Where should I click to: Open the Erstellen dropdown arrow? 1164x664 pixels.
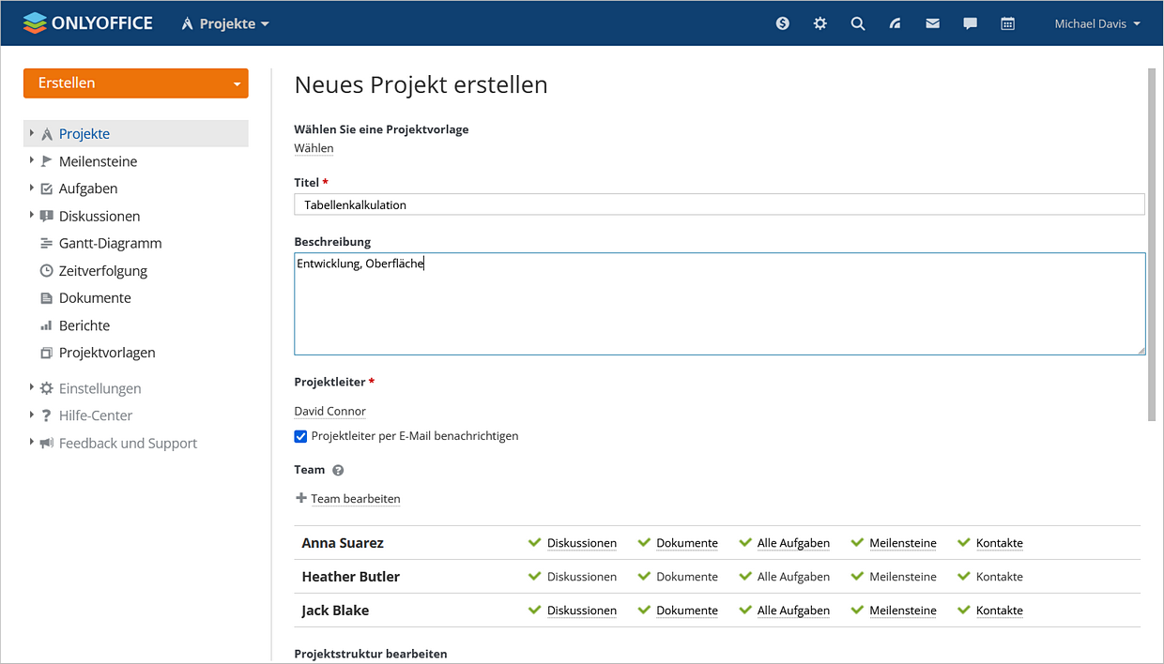(237, 83)
